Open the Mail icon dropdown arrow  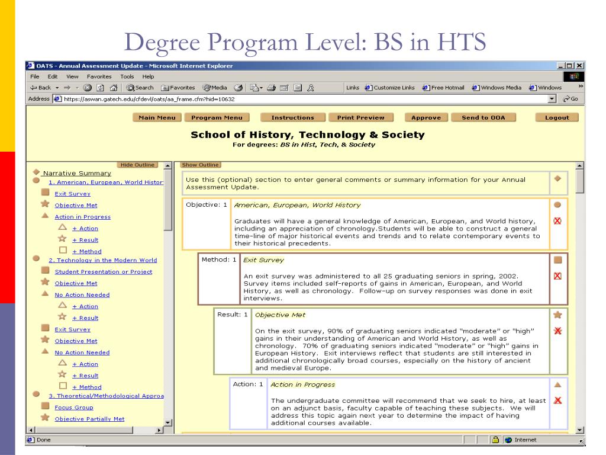click(261, 88)
